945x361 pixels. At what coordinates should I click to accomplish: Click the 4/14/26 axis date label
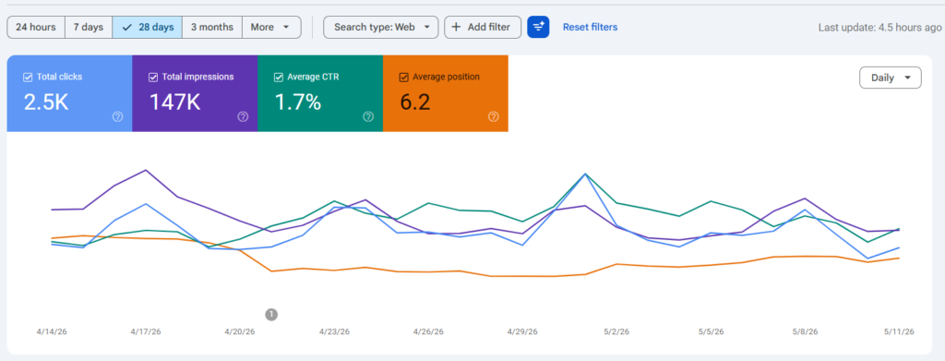tap(52, 332)
